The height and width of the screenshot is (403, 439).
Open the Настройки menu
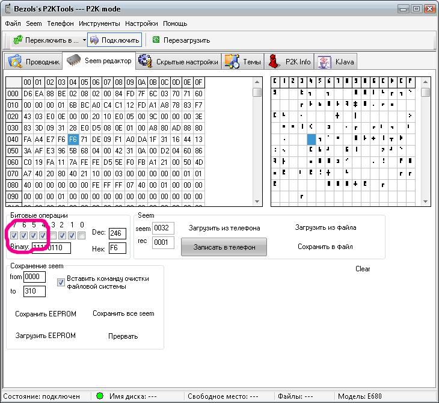[141, 23]
